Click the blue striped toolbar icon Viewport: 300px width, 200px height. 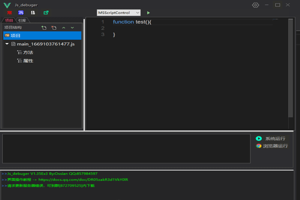(x=21, y=13)
